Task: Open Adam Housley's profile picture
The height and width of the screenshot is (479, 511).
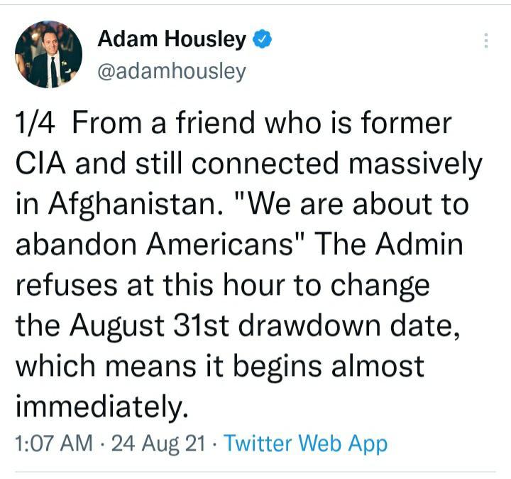Action: pyautogui.click(x=48, y=54)
